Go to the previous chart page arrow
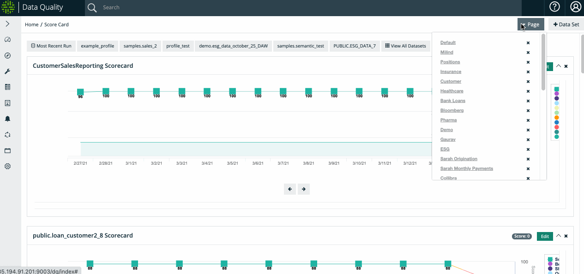This screenshot has width=584, height=274. (x=290, y=189)
